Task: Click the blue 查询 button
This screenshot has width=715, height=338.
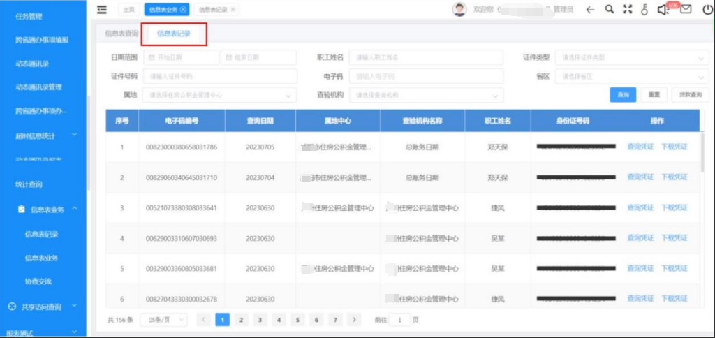Action: [x=624, y=95]
